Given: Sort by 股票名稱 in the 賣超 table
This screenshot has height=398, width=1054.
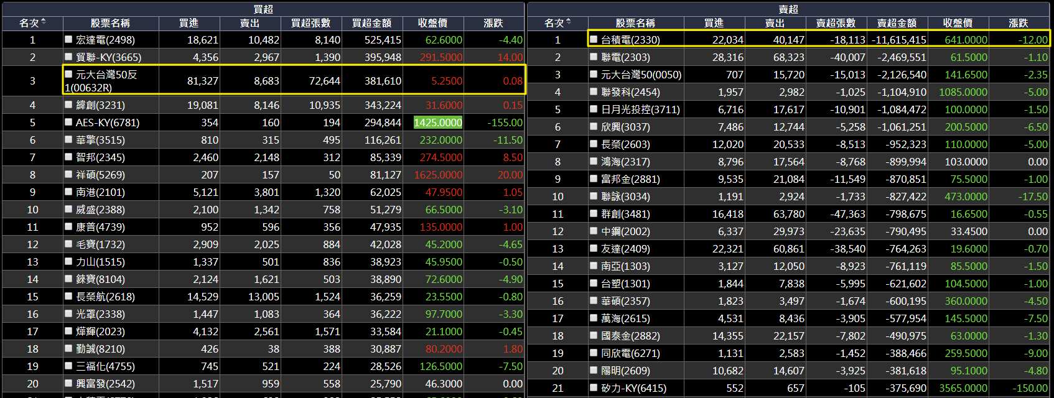Looking at the screenshot, I should 635,23.
